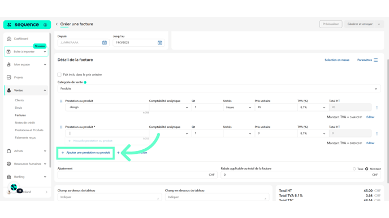This screenshot has height=218, width=389.
Task: Click the Ajustement CHF input field
Action: pyautogui.click(x=137, y=175)
